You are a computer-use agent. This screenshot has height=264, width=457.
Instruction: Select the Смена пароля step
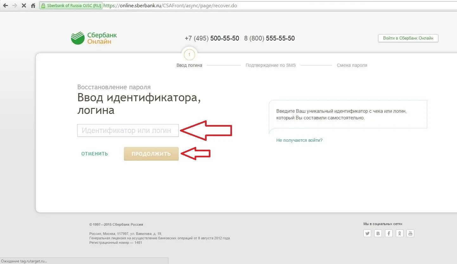point(352,65)
